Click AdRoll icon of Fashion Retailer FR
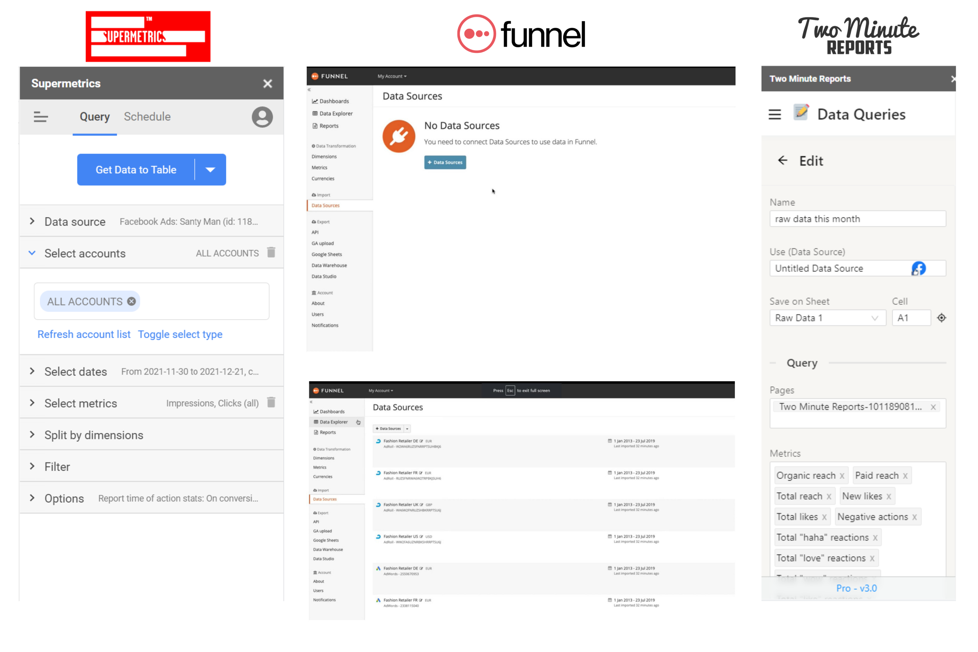Screen dimensions: 978x652 point(378,473)
